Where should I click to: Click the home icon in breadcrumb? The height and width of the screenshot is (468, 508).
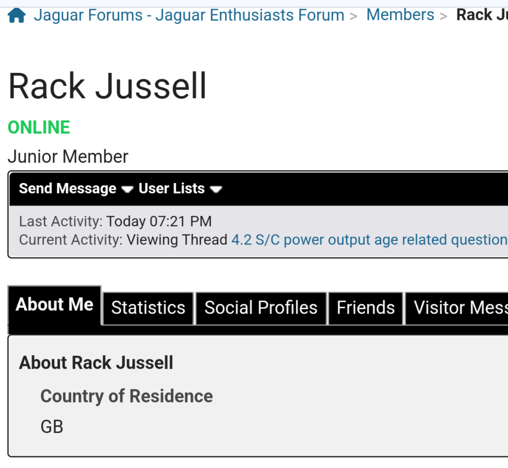click(16, 16)
